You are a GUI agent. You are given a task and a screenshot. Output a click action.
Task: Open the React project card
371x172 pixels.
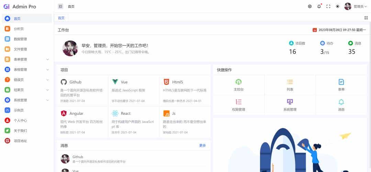[134, 122]
